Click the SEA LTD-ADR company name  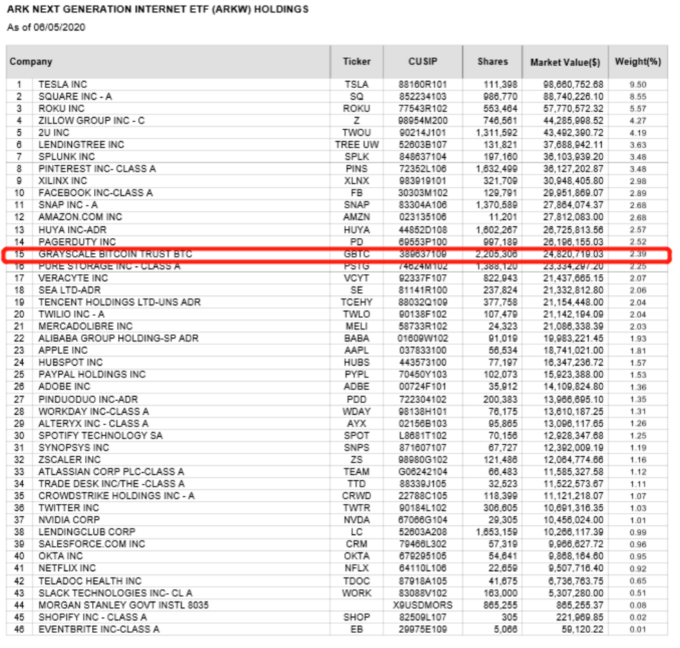(x=69, y=290)
